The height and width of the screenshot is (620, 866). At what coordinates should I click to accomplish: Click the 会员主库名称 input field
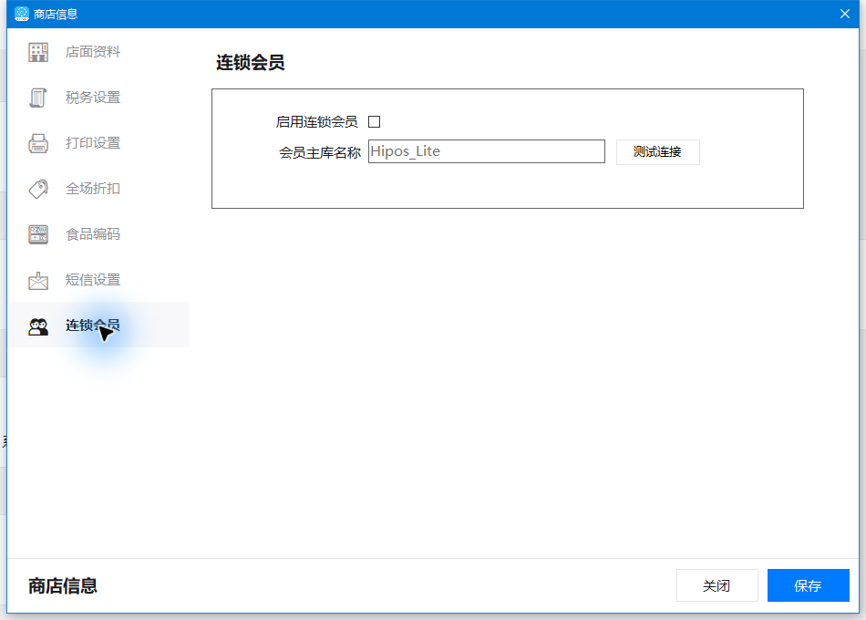pyautogui.click(x=487, y=151)
